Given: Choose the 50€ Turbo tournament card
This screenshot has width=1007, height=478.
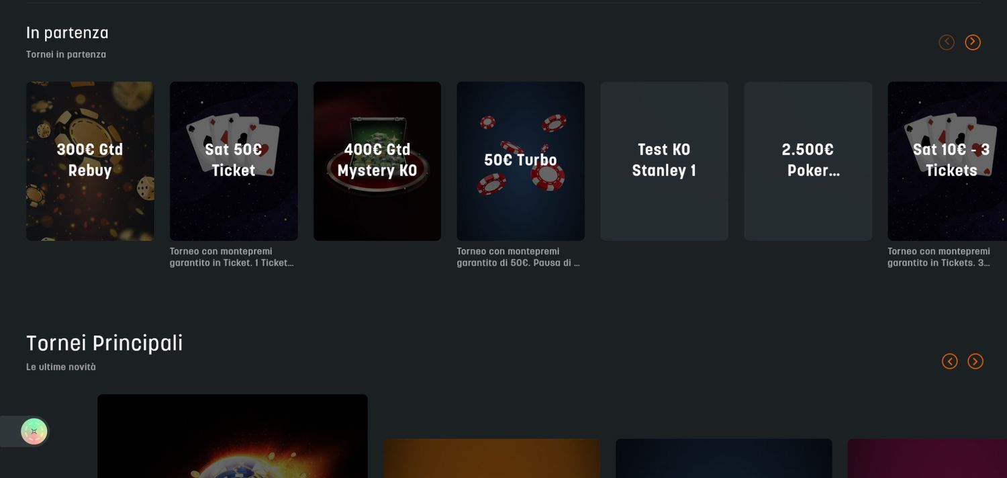Looking at the screenshot, I should 520,161.
